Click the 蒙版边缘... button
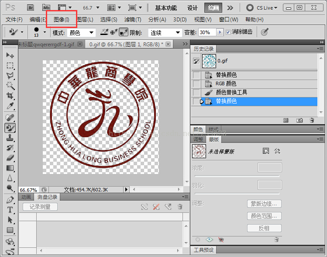327x257 pixels. click(x=264, y=204)
